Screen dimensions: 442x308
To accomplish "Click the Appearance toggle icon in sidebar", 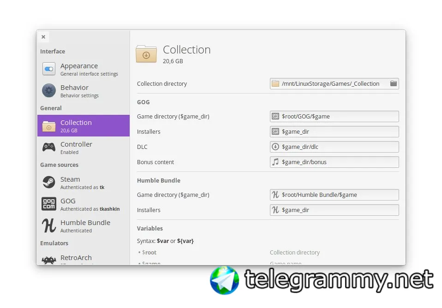I will click(49, 69).
